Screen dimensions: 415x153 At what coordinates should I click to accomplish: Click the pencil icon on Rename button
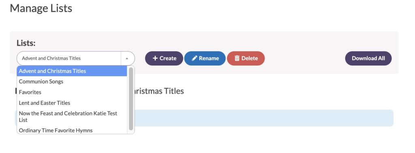[x=195, y=58]
